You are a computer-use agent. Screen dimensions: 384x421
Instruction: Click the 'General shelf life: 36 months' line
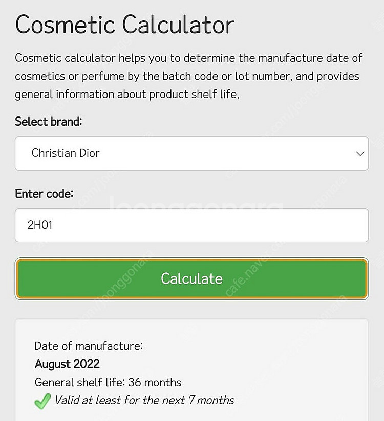(108, 382)
